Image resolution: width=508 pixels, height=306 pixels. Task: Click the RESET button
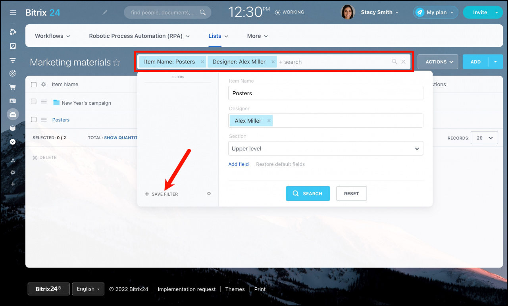point(351,194)
